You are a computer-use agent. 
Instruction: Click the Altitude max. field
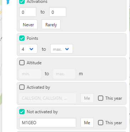coord(64,74)
